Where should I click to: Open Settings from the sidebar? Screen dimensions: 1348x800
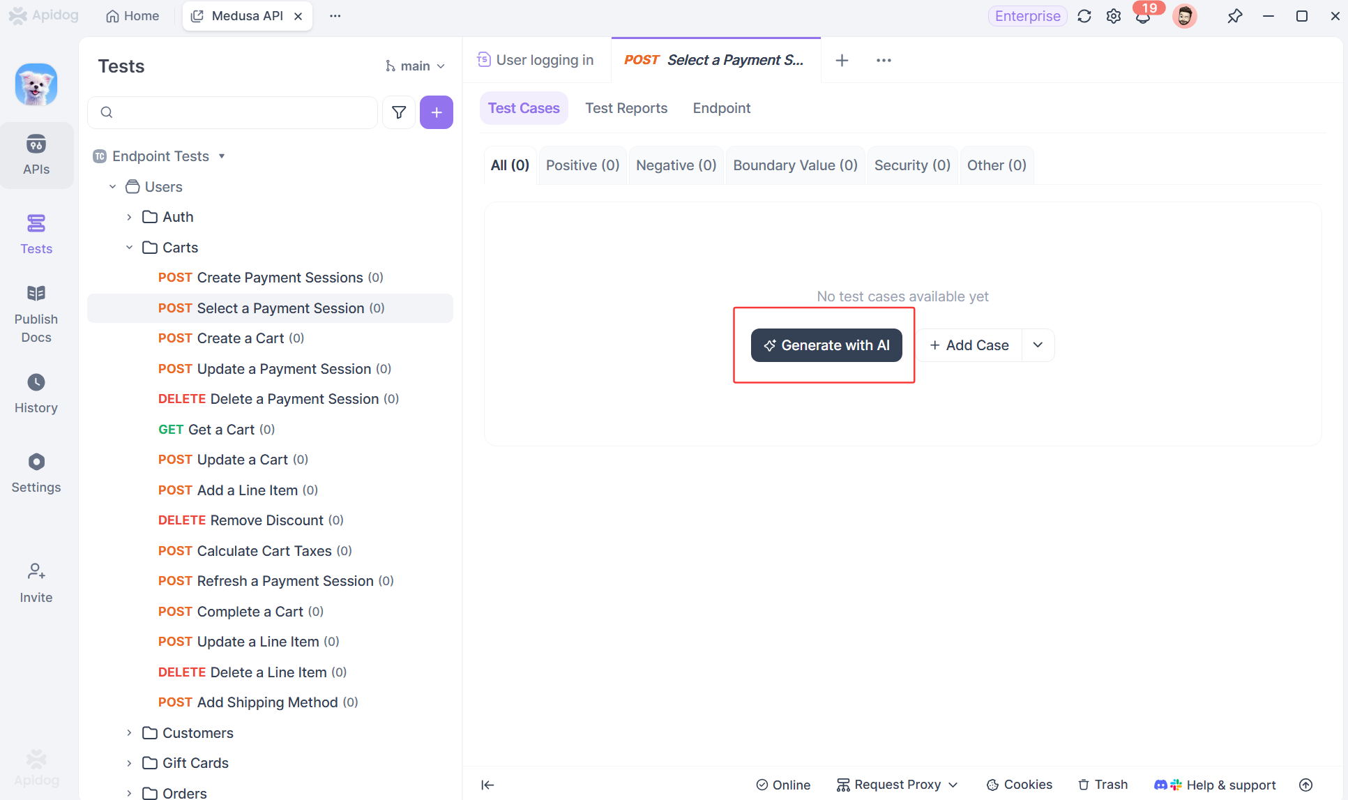tap(36, 472)
